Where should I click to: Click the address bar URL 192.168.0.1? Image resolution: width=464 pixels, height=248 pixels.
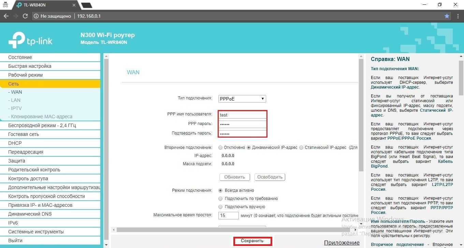89,16
